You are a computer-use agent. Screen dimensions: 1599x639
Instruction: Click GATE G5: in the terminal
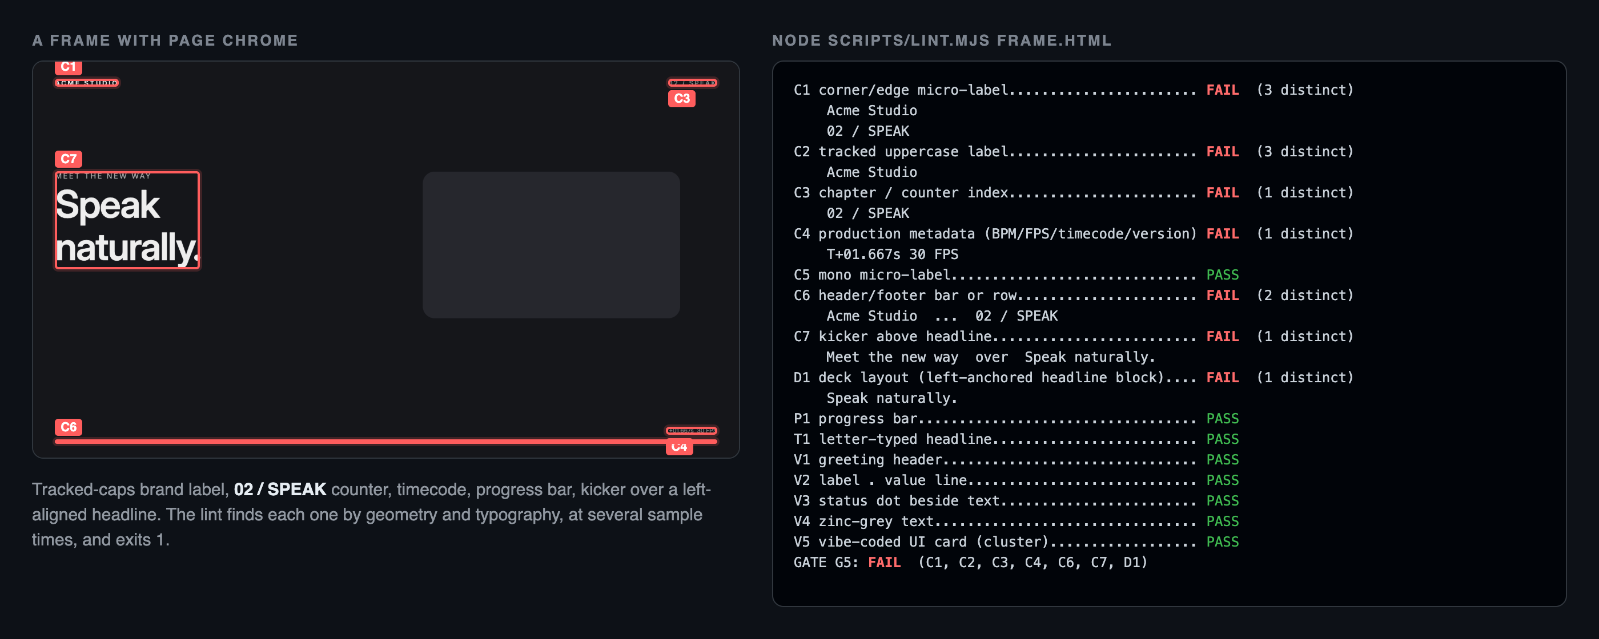coord(826,562)
